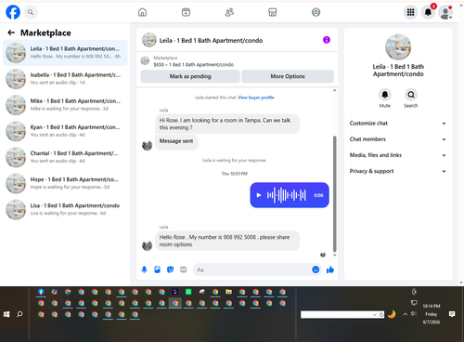This screenshot has height=342, width=464.
Task: Click the Facebook logo icon
Action: click(x=13, y=12)
